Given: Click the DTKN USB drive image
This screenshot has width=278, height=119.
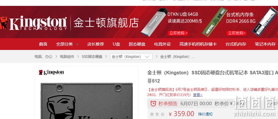Looking at the screenshot, I should (x=154, y=22).
